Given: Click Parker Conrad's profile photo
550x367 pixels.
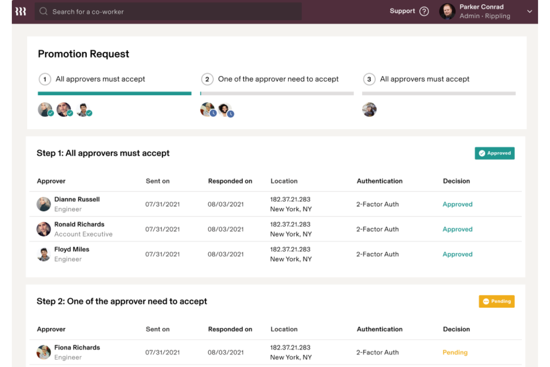Looking at the screenshot, I should (x=447, y=12).
